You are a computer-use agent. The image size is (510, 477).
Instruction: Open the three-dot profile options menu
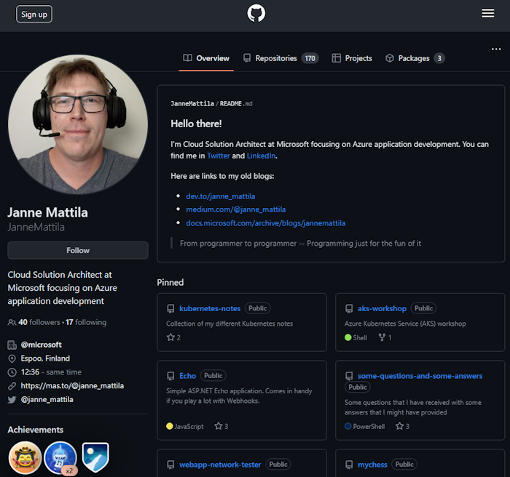click(496, 49)
